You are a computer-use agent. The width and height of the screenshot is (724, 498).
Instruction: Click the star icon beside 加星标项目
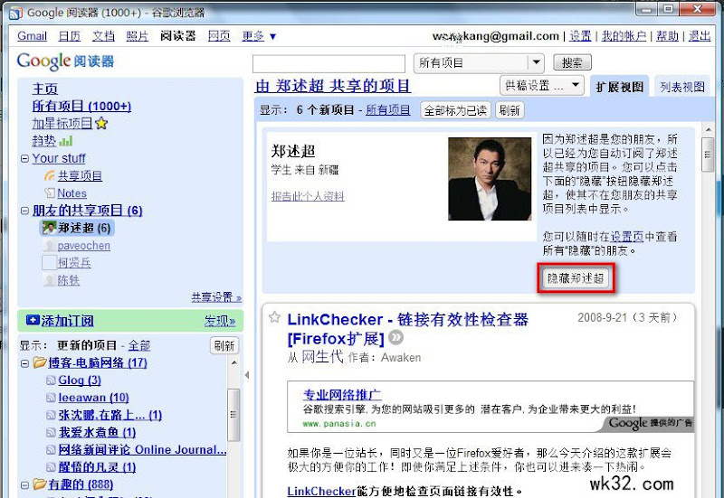(x=101, y=124)
